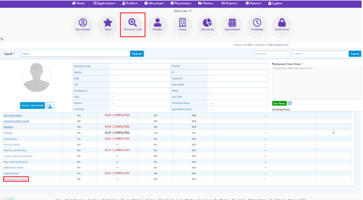Click the profile photo placeholder

tap(36, 78)
